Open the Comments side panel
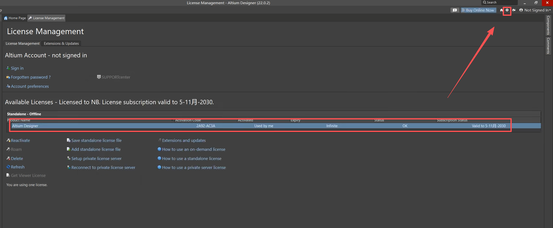Viewport: 553px width, 228px height. 548,46
